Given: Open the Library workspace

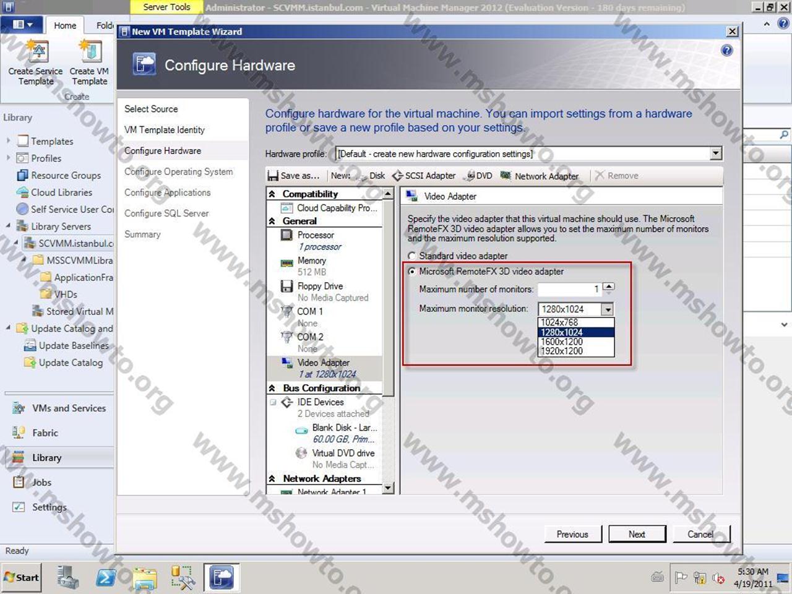Looking at the screenshot, I should 46,458.
